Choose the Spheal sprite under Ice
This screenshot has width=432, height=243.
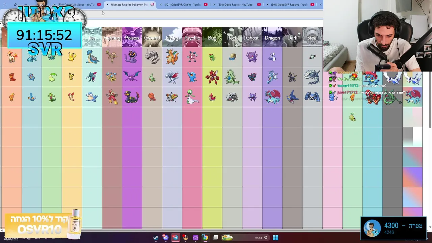point(92,97)
